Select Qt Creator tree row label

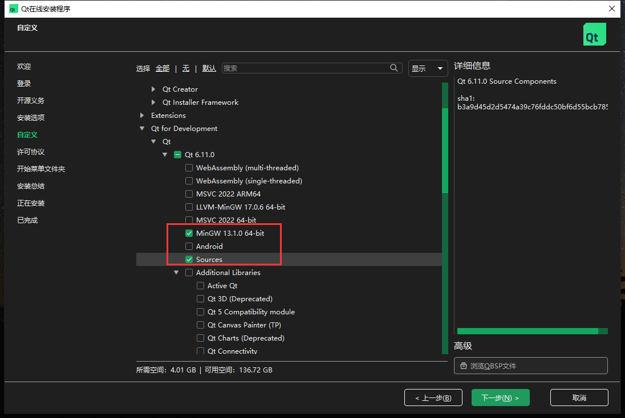pos(180,89)
